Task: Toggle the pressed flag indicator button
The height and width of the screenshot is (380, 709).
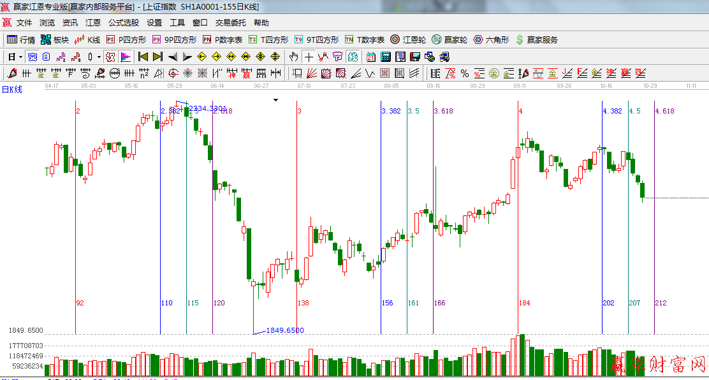Action: [126, 57]
